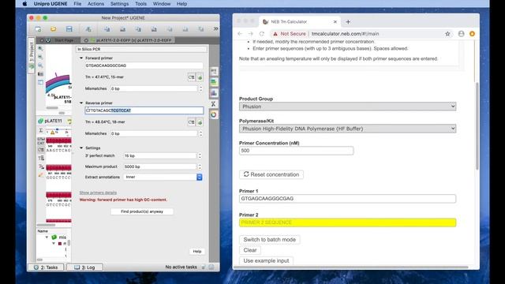505x284 pixels.
Task: Click the Reverse primer sequence field
Action: (x=144, y=110)
